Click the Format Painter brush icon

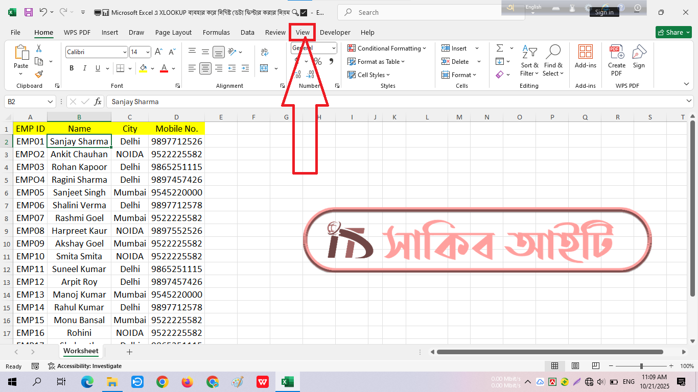[39, 75]
